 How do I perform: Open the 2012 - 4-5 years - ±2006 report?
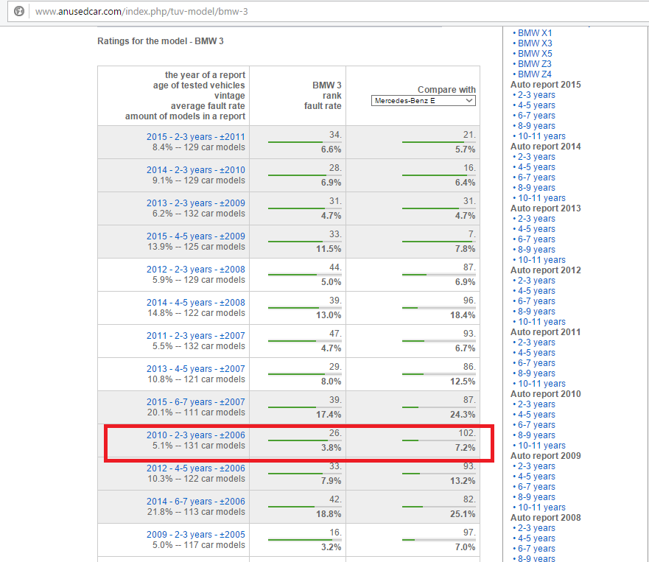(x=195, y=468)
